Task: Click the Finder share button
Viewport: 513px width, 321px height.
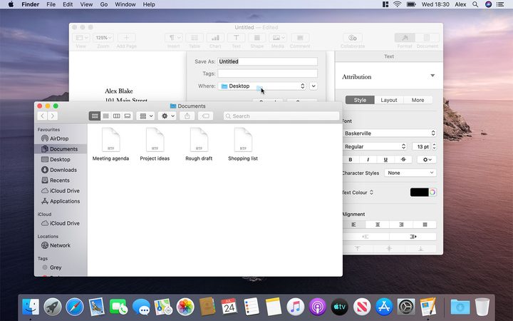Action: pyautogui.click(x=187, y=116)
